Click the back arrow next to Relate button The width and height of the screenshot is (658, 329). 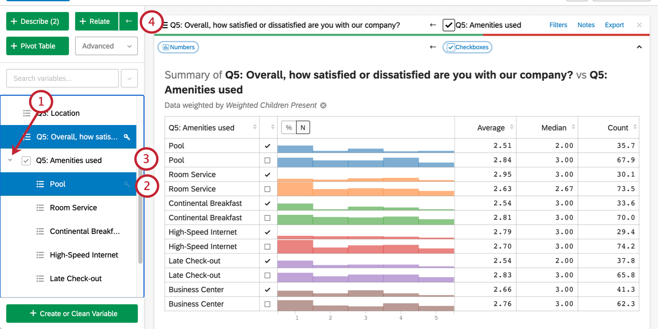129,21
